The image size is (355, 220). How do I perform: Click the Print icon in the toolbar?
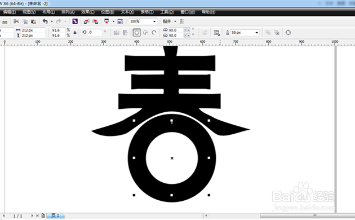point(5,21)
